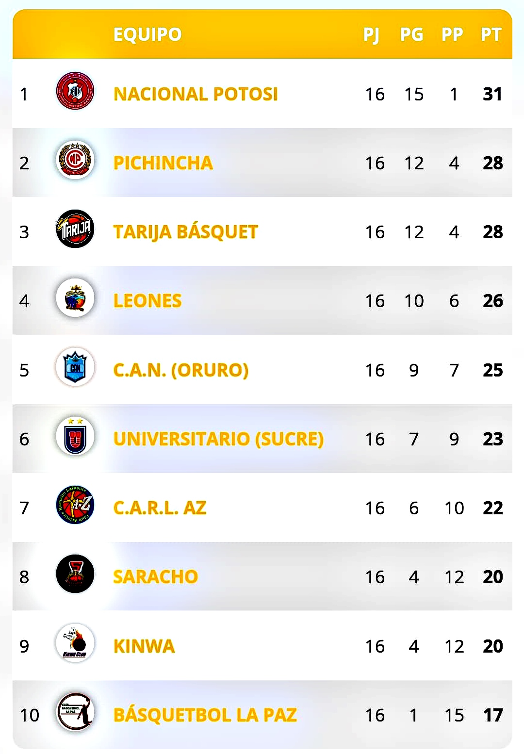This screenshot has width=524, height=754.
Task: Open the C.A.N. Oruro shield logo
Action: point(75,367)
